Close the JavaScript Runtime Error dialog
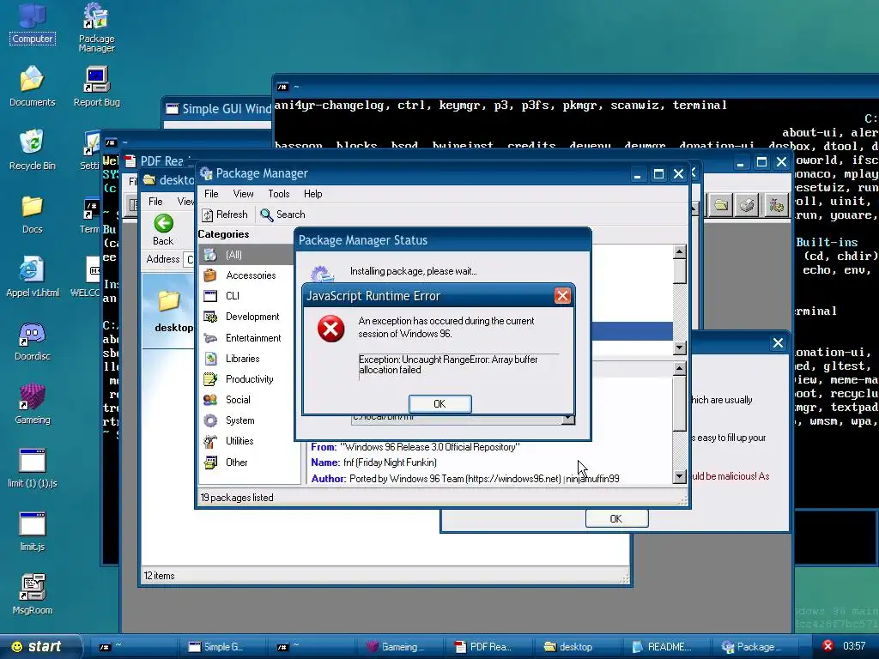This screenshot has height=659, width=879. tap(562, 295)
